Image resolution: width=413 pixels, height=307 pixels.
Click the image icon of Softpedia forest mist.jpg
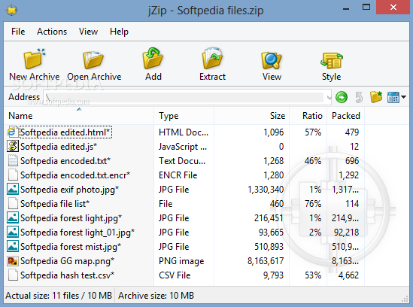pyautogui.click(x=12, y=246)
